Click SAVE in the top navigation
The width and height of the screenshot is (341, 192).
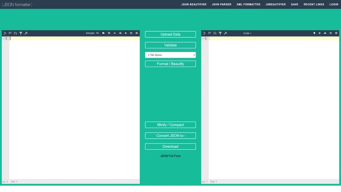(294, 4)
